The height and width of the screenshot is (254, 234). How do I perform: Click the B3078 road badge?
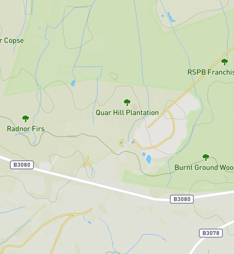pyautogui.click(x=211, y=233)
